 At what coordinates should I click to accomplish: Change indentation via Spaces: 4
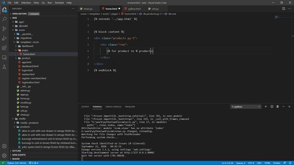click(x=241, y=163)
